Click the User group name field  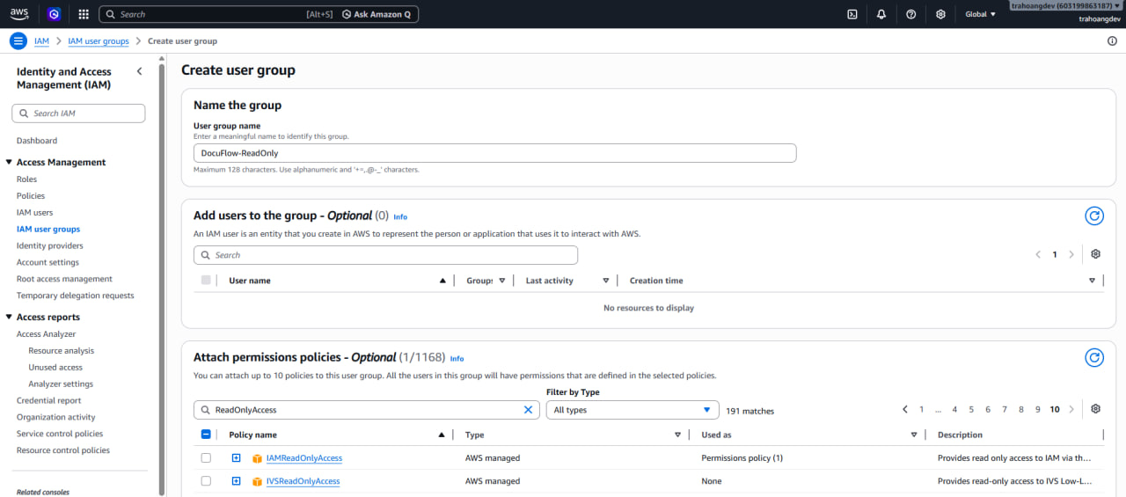point(495,153)
